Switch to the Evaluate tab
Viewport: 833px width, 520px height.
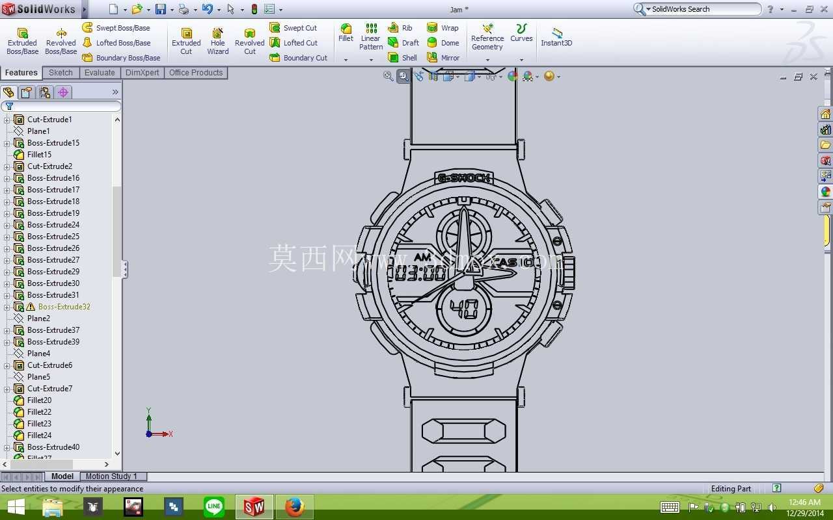(x=100, y=73)
